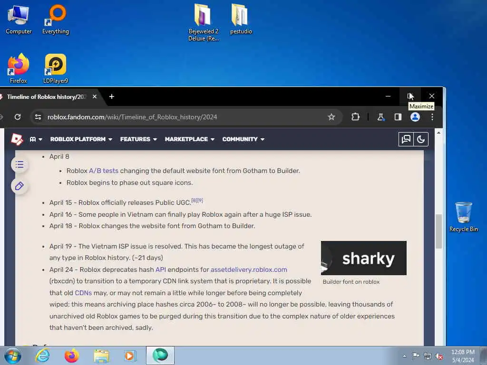This screenshot has height=365, width=487.
Task: Bookmark this page with the star icon
Action: (x=331, y=117)
